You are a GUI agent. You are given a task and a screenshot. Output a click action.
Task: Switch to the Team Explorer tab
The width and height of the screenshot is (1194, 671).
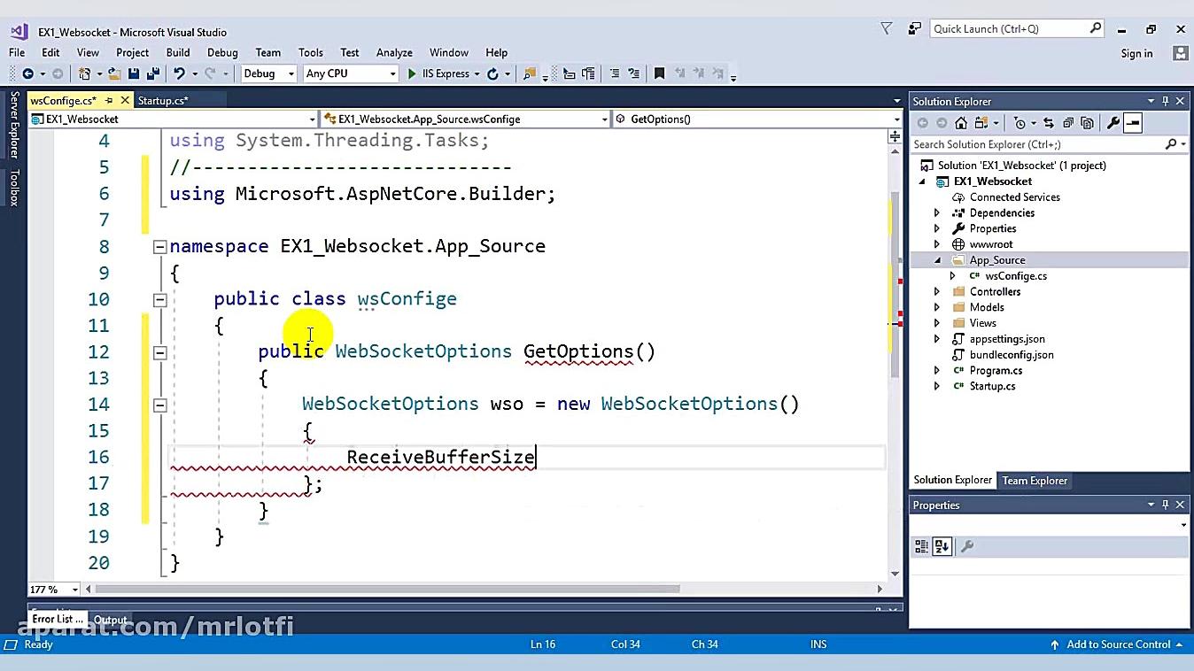pyautogui.click(x=1035, y=481)
